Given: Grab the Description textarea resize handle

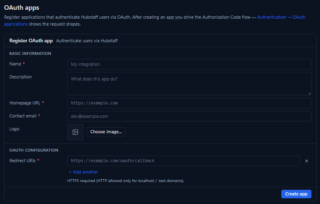Looking at the screenshot, I should click(x=309, y=93).
